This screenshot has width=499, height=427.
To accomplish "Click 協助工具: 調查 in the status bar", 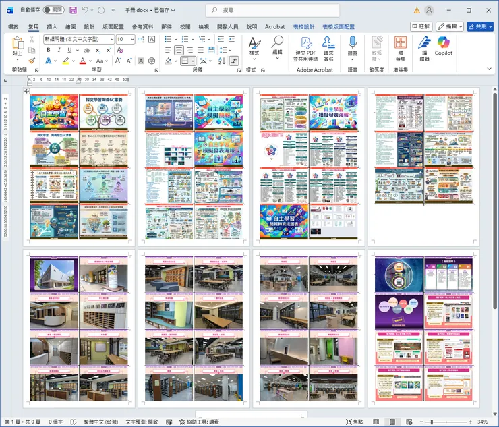I will coord(199,422).
